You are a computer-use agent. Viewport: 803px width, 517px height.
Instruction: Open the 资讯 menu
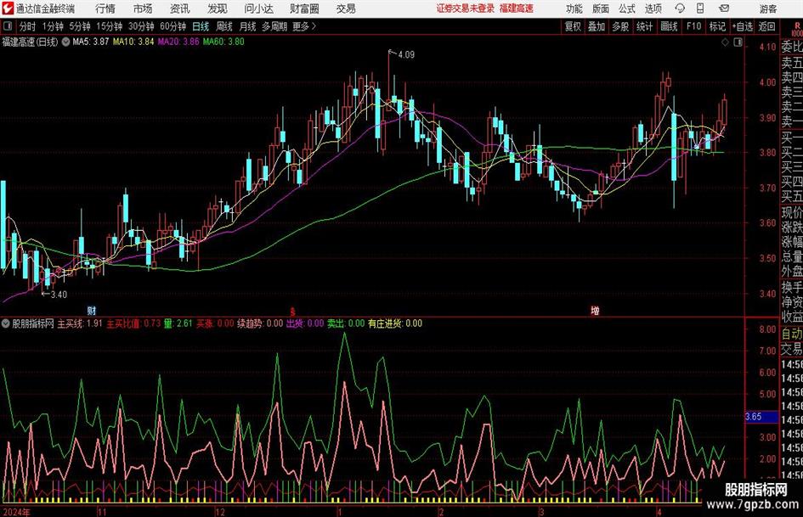click(x=180, y=8)
